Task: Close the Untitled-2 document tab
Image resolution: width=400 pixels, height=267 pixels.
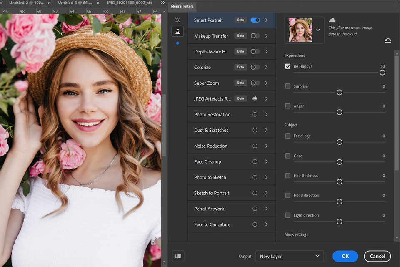Action: coord(49,3)
